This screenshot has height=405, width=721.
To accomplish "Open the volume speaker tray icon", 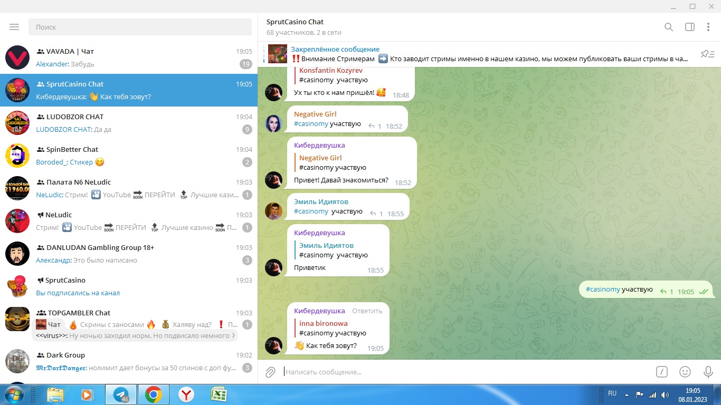I will (x=665, y=394).
